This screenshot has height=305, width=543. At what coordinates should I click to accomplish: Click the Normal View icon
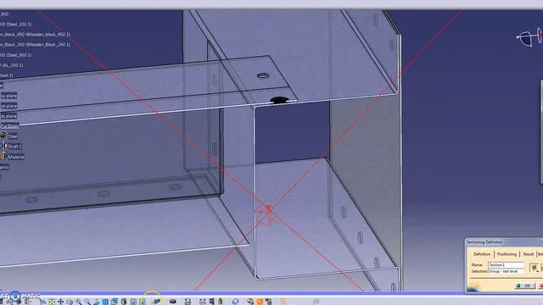coord(96,302)
